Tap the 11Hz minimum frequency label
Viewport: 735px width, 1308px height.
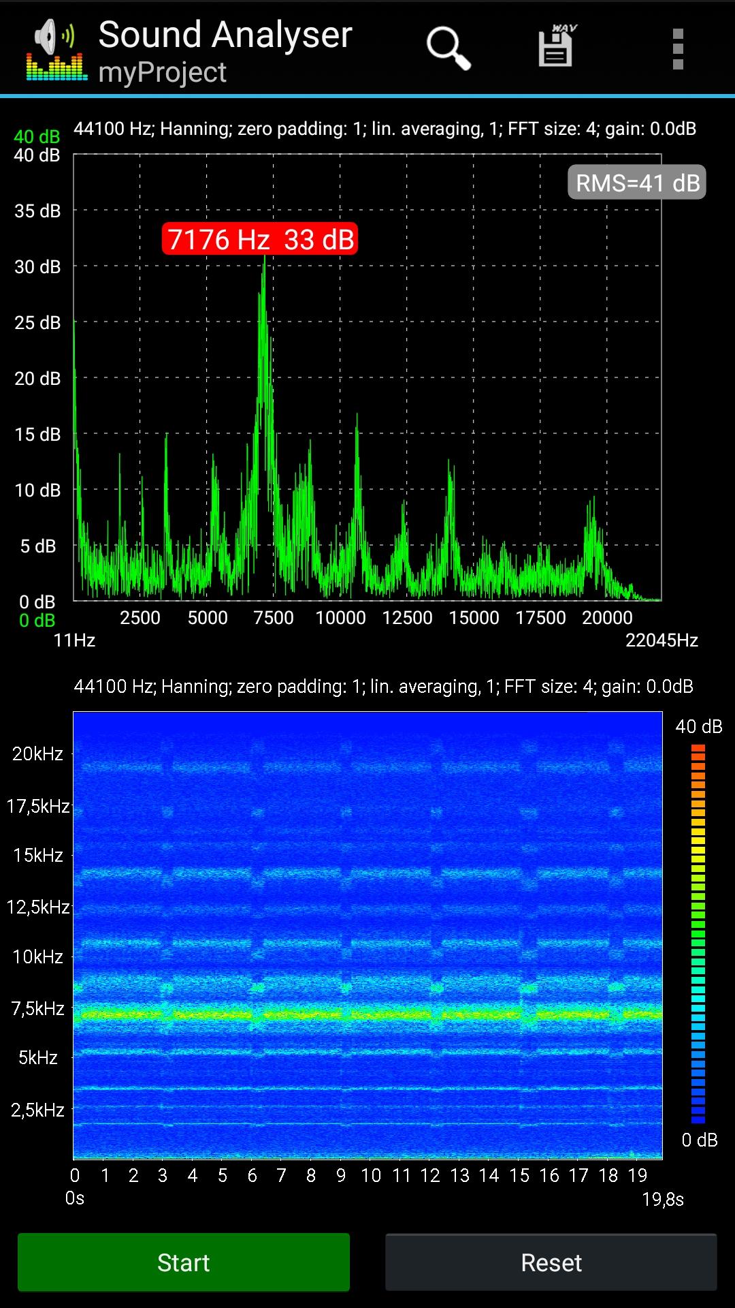[x=74, y=640]
